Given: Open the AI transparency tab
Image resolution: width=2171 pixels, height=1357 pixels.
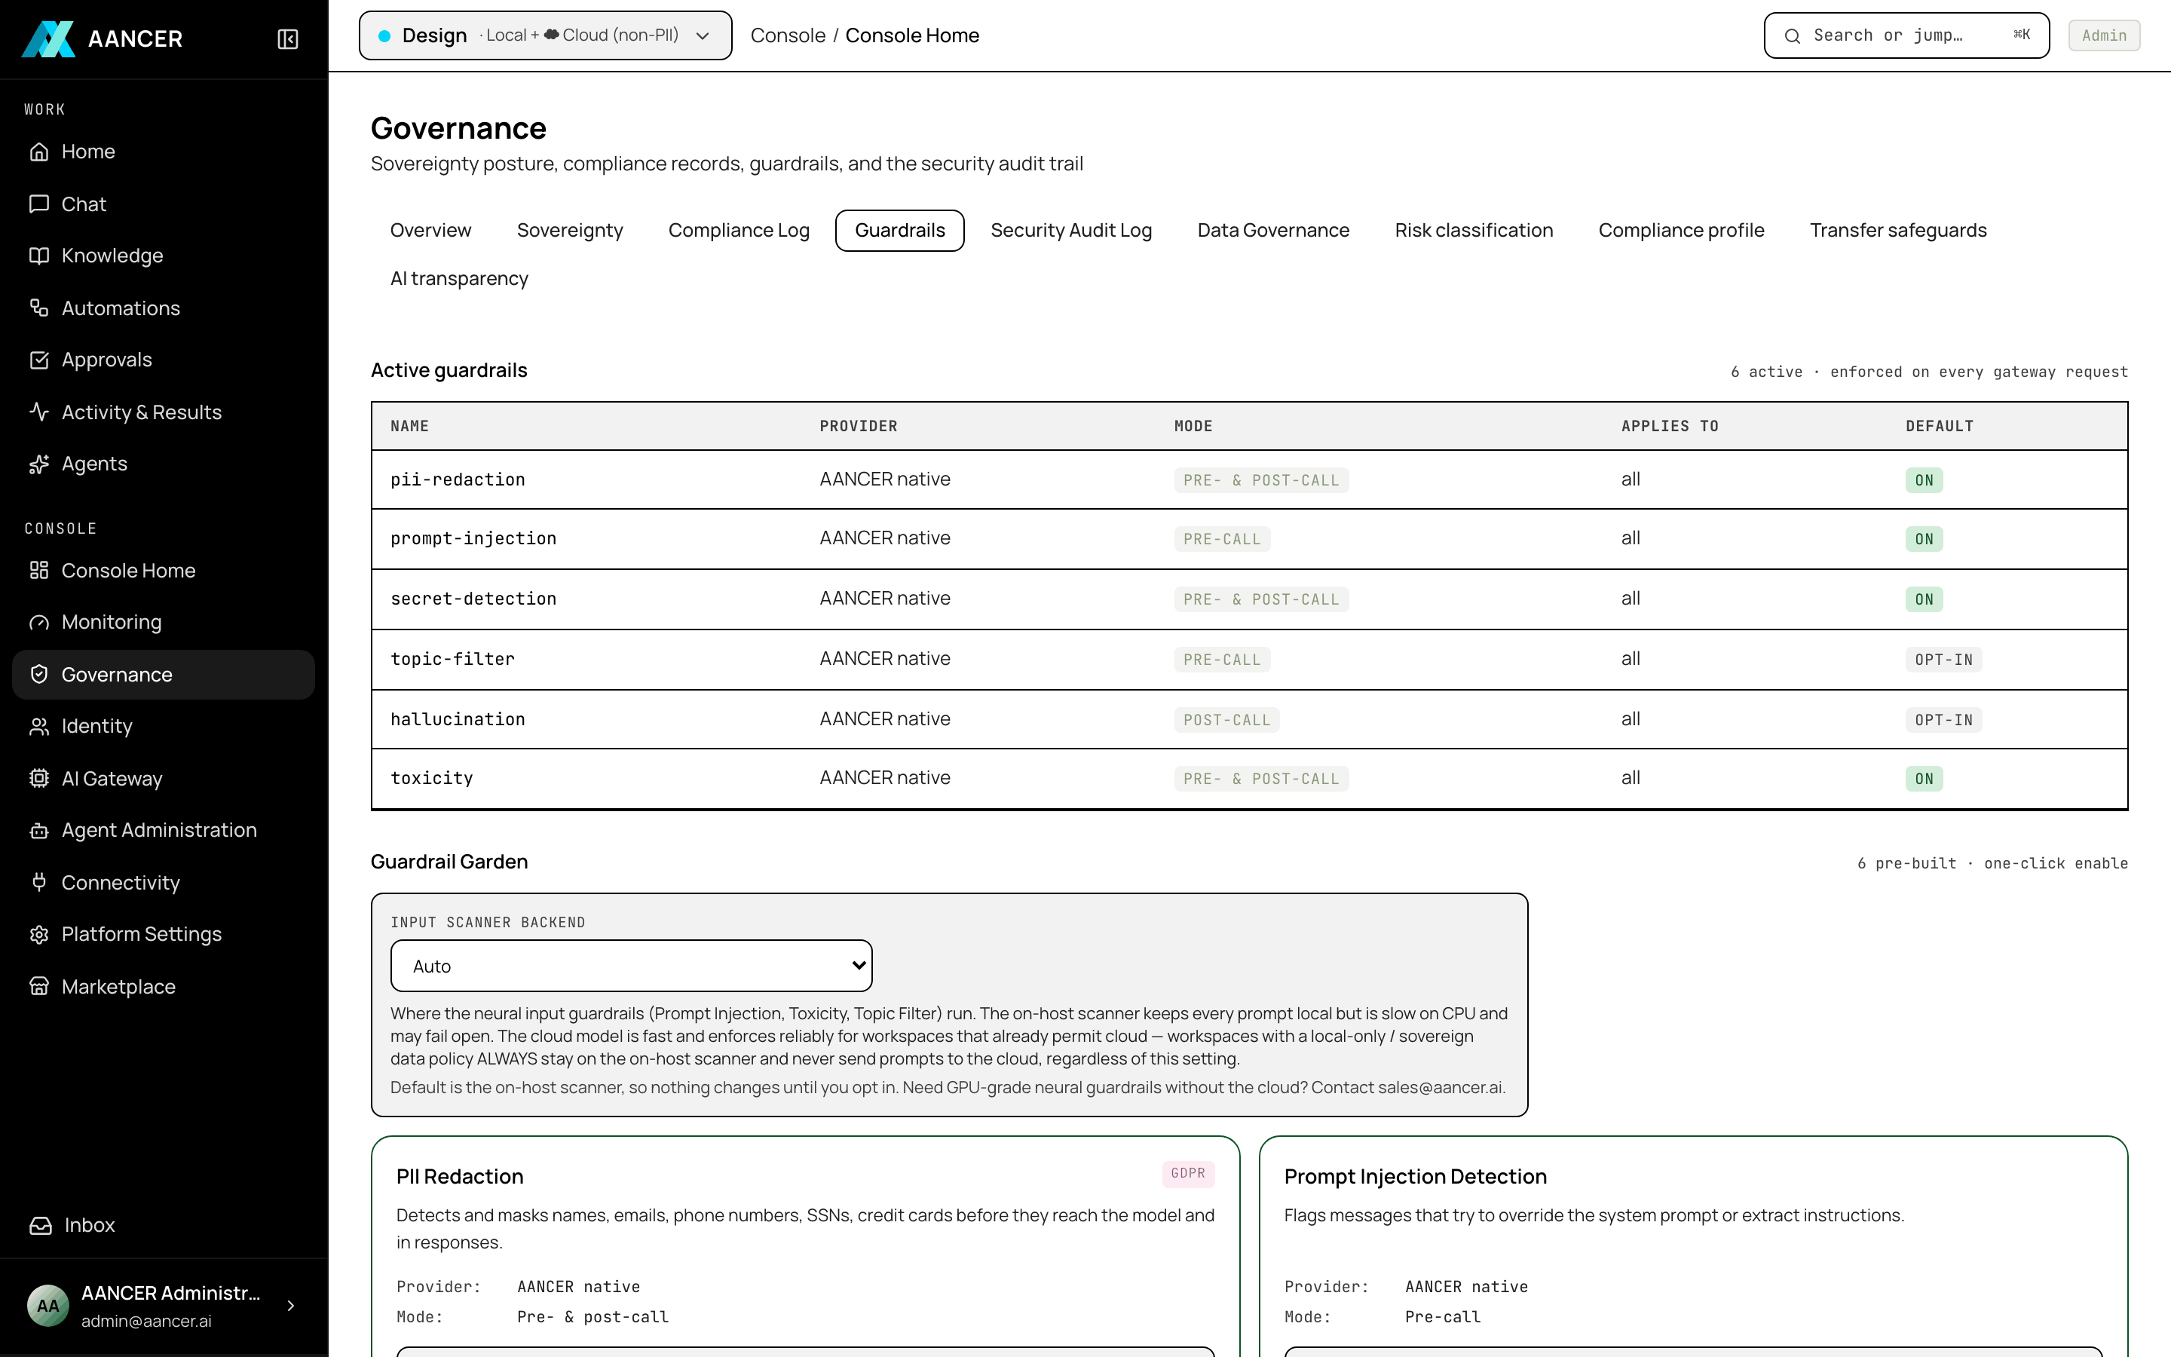Looking at the screenshot, I should point(459,279).
